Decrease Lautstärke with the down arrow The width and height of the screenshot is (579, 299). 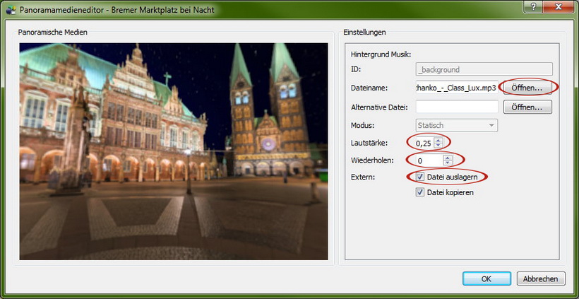pos(438,146)
